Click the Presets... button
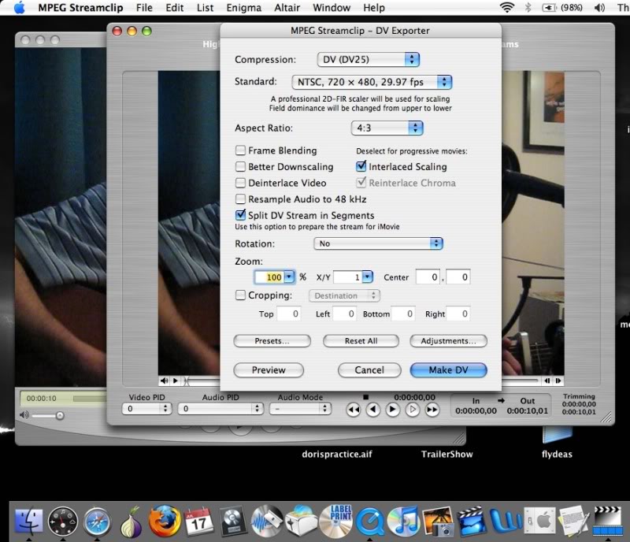 click(272, 341)
